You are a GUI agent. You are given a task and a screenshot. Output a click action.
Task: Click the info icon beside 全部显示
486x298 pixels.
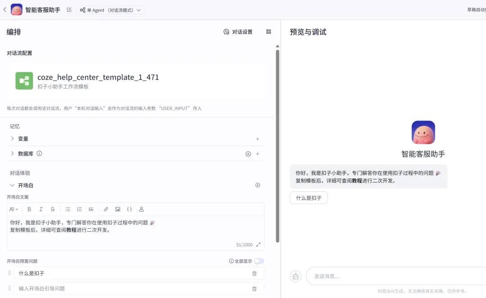pyautogui.click(x=231, y=261)
